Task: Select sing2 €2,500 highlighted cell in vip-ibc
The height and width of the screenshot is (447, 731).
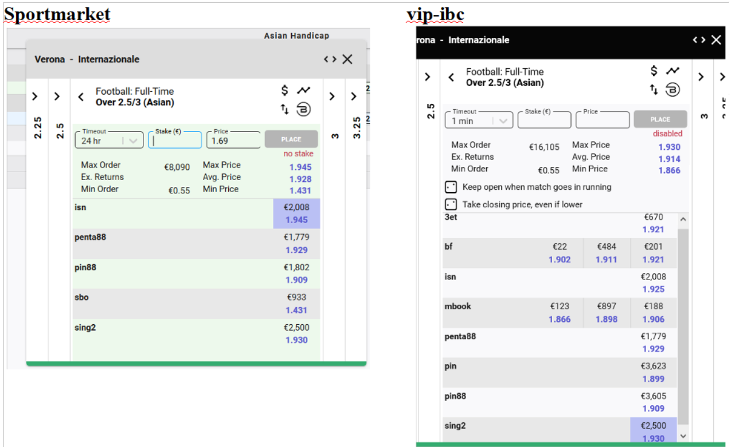Action: click(x=654, y=430)
